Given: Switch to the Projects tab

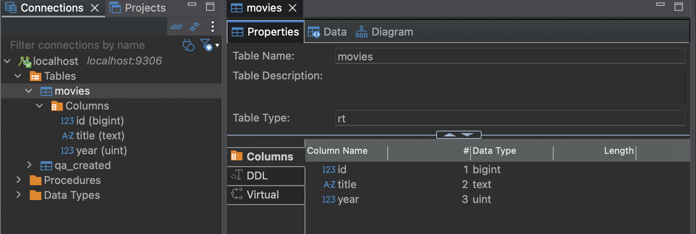Looking at the screenshot, I should pos(137,8).
